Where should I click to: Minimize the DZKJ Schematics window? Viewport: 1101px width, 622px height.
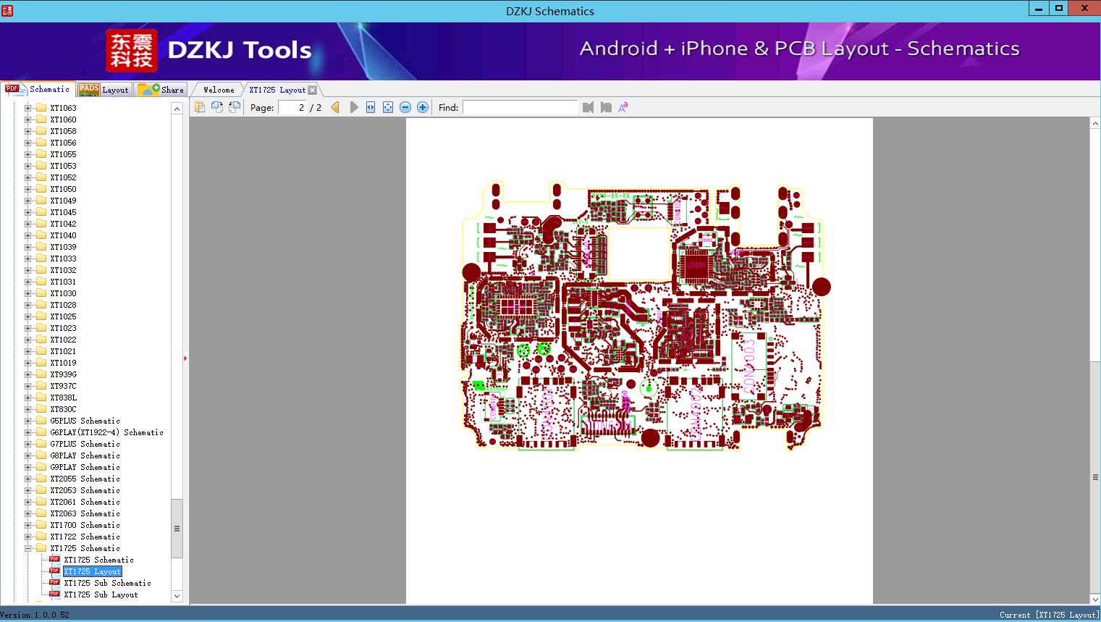tap(1039, 9)
